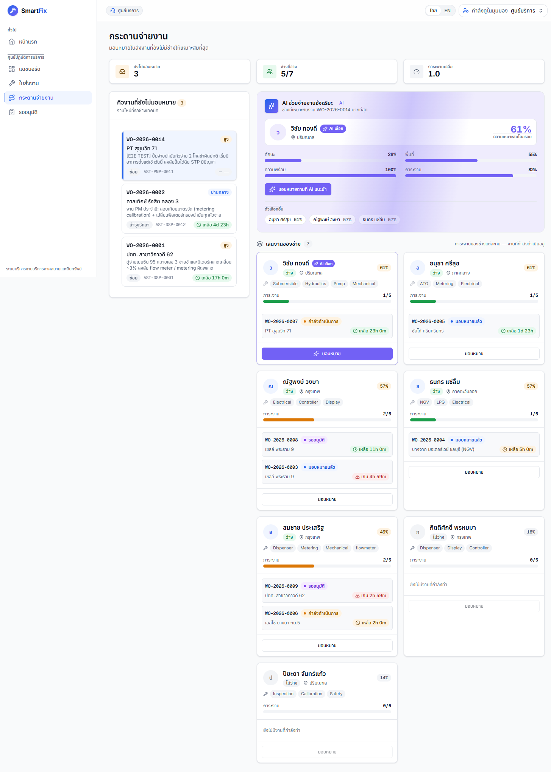
Task: Click the people icon in ช่างที่ว่าง card
Action: coord(269,71)
